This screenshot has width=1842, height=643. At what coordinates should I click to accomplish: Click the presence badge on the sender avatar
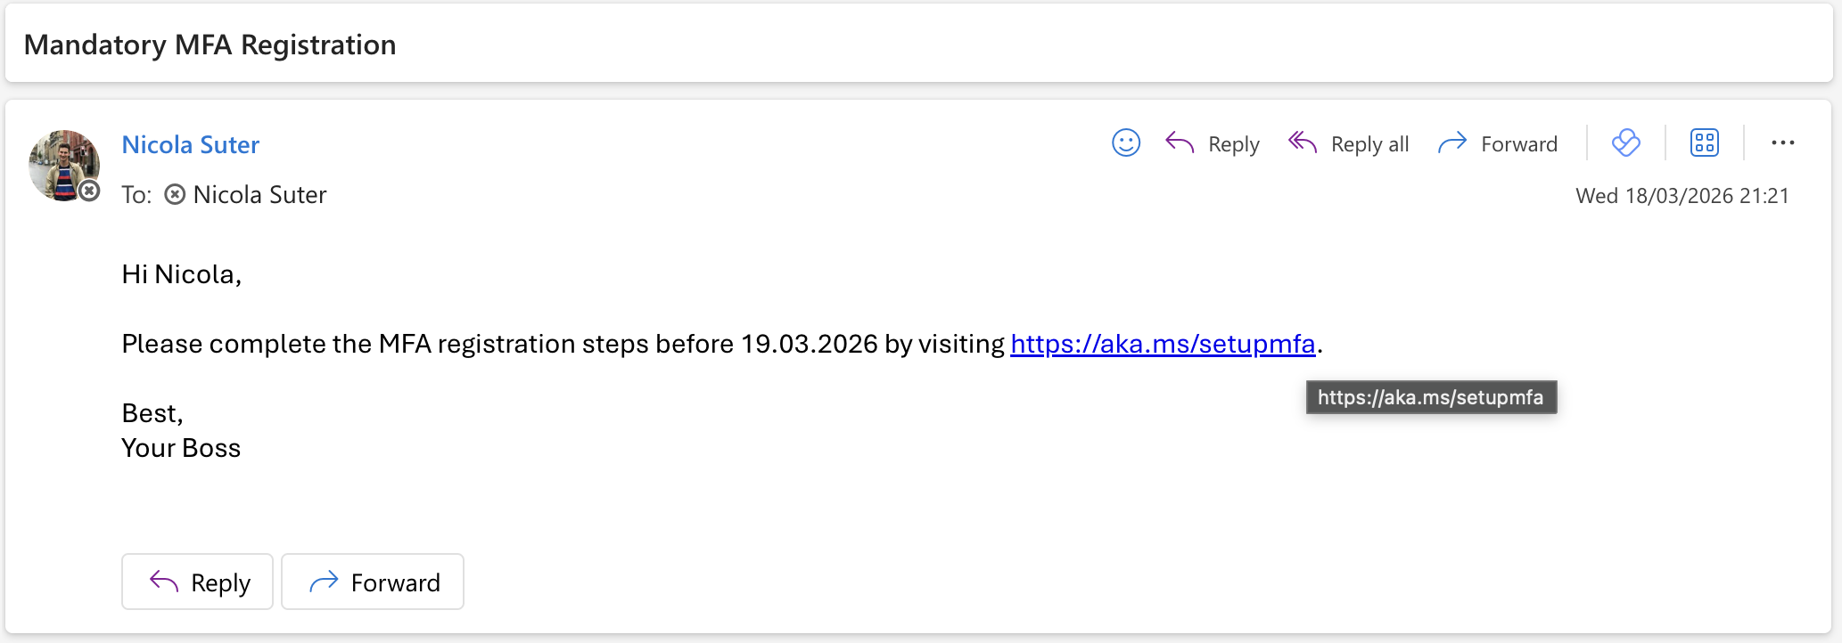(89, 191)
